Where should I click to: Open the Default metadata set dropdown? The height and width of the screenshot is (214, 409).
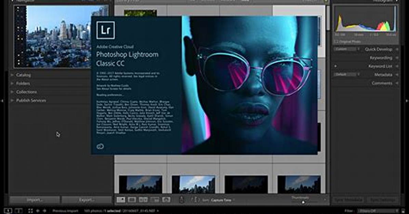pyautogui.click(x=347, y=74)
